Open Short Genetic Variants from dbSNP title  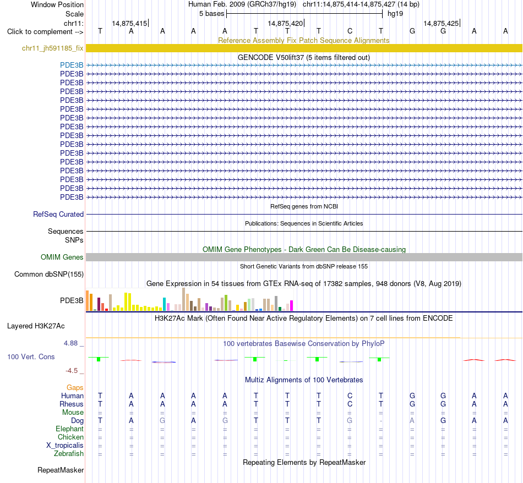(304, 266)
